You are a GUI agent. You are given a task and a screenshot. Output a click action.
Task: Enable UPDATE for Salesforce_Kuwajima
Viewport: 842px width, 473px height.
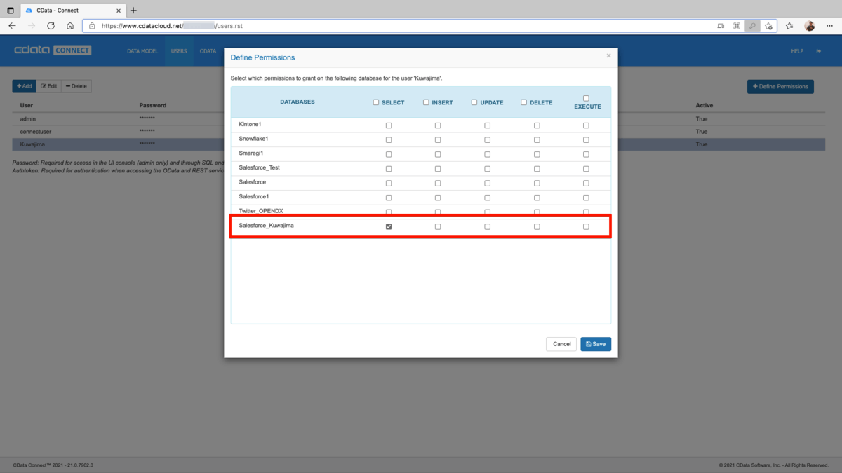click(x=487, y=226)
